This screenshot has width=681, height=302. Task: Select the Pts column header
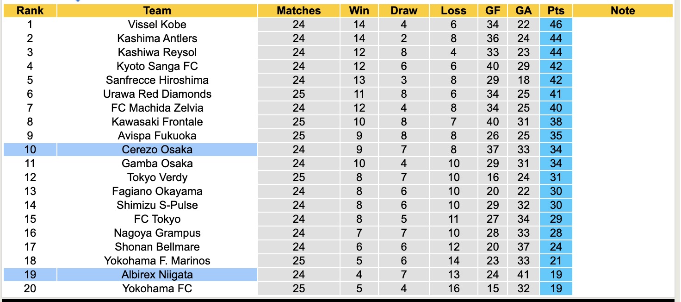(x=556, y=11)
